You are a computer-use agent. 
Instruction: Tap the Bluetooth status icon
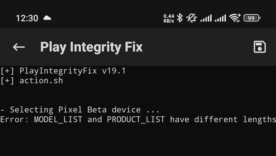coord(180,18)
